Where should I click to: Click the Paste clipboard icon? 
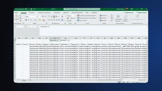click(16, 16)
